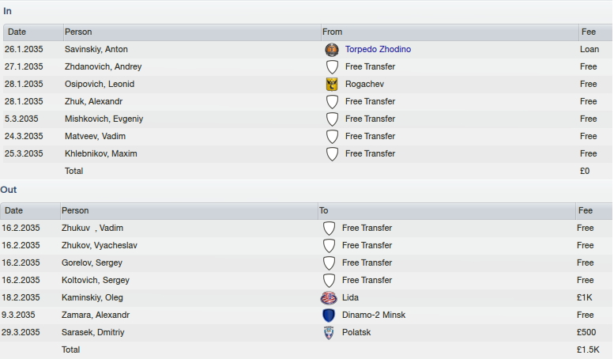
Task: Sort incoming transfers by Date column
Action: [33, 32]
